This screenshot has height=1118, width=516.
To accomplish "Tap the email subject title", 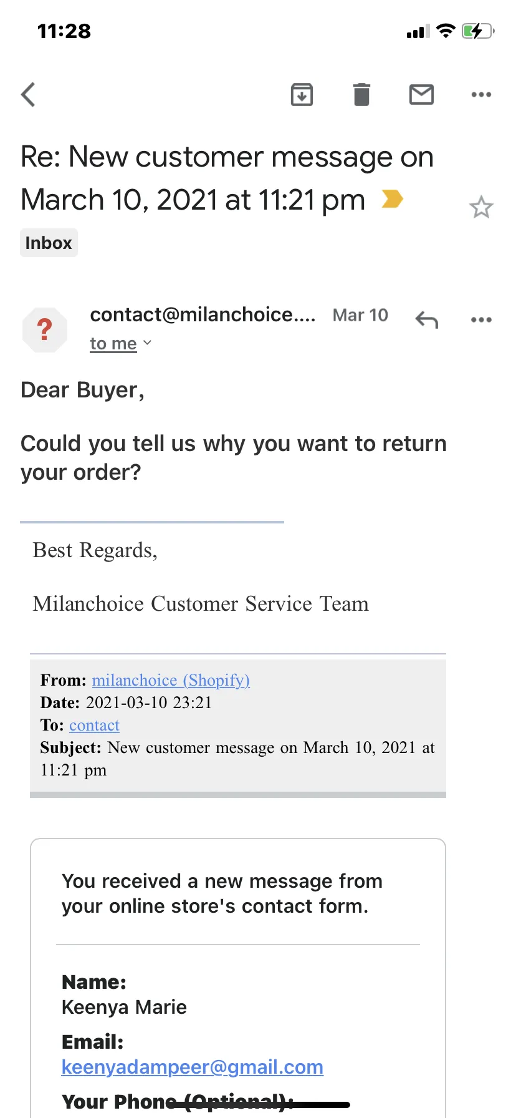I will pos(227,178).
